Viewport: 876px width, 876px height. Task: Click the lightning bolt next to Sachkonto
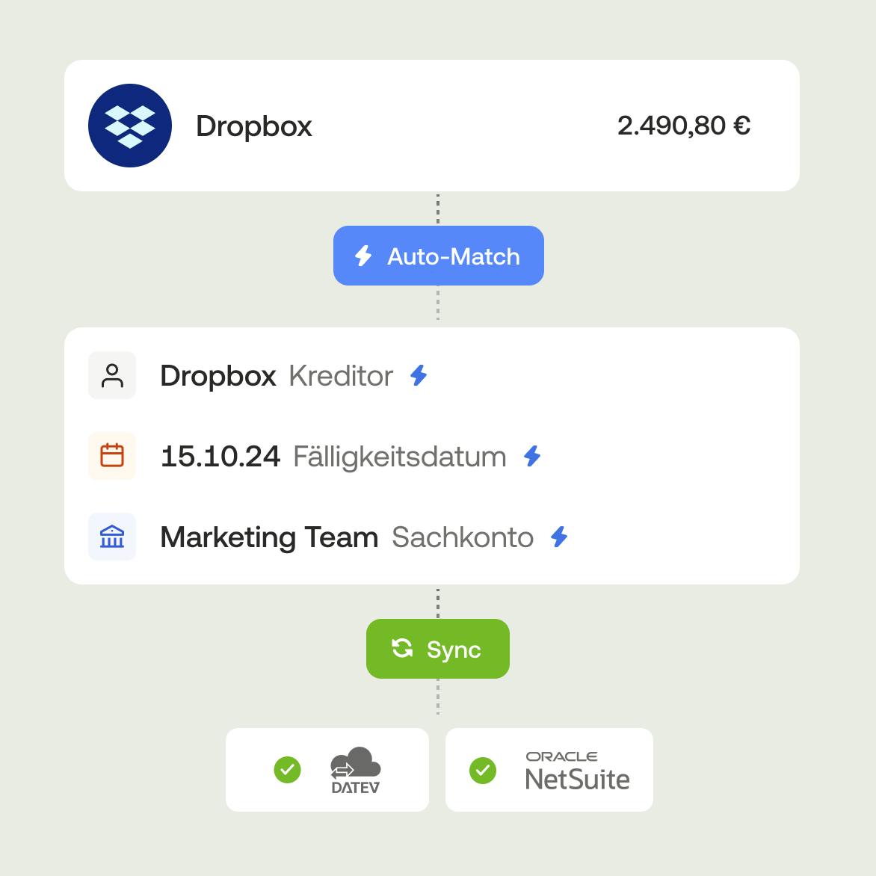559,537
